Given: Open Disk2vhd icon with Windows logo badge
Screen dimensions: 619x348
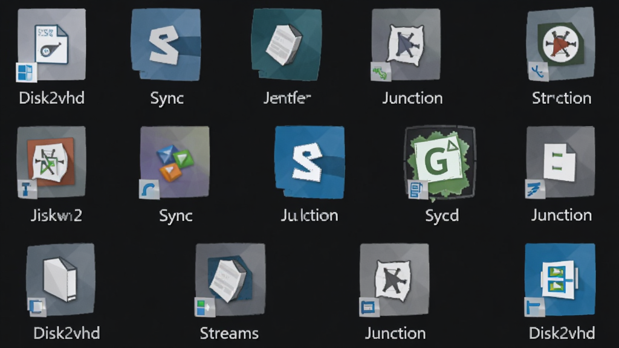Looking at the screenshot, I should (x=51, y=45).
